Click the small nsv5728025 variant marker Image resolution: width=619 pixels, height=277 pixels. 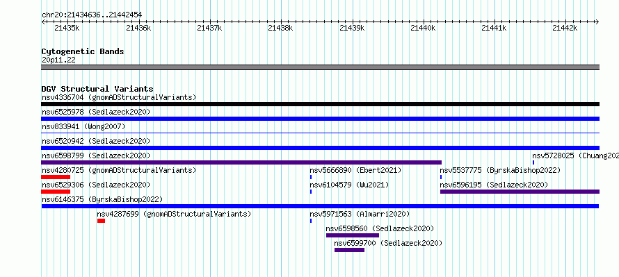pos(533,162)
